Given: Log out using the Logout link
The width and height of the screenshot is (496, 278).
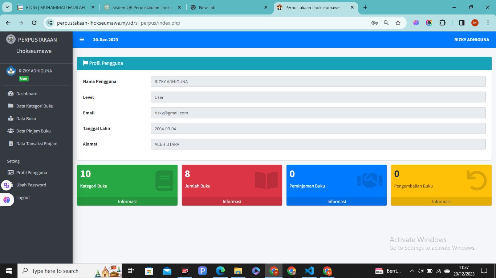Looking at the screenshot, I should [x=23, y=198].
